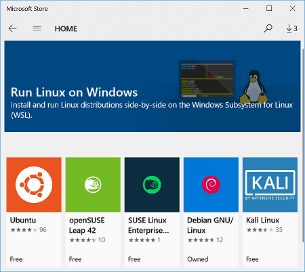The image size is (305, 272).
Task: Click the Microsoft Store window title
Action: (27, 9)
